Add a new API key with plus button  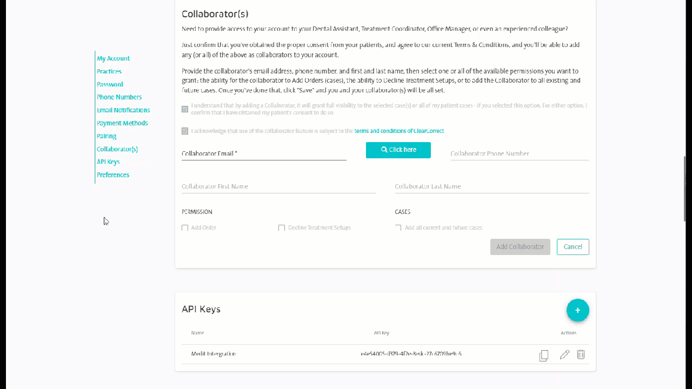pos(577,310)
